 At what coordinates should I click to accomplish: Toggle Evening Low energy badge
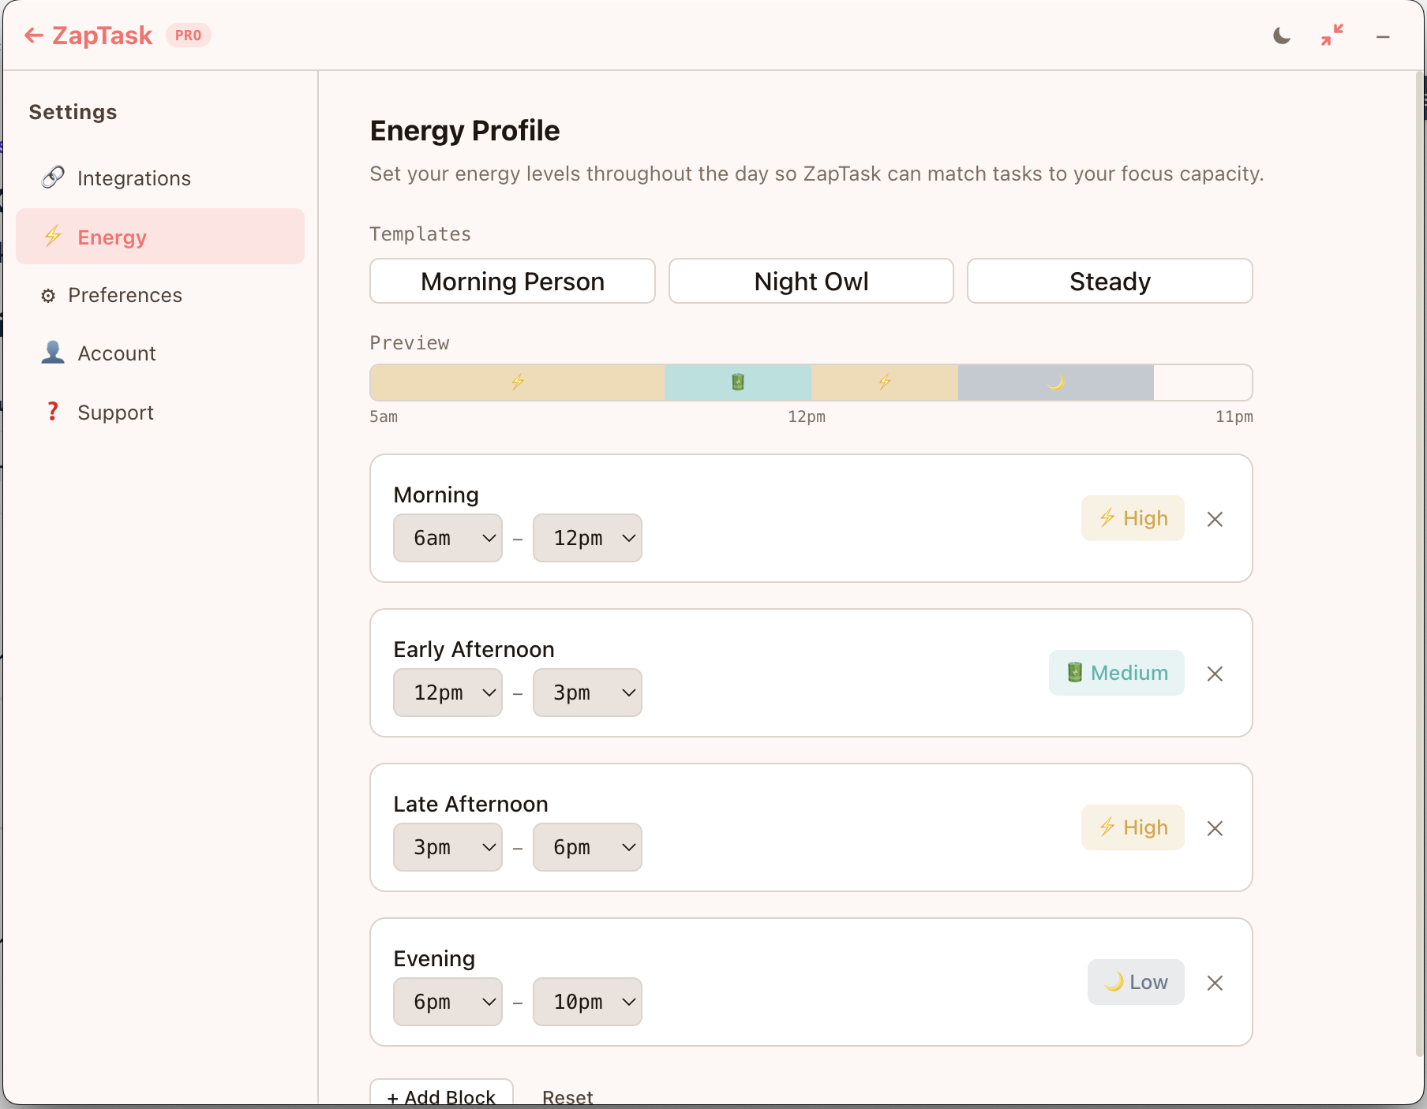(1136, 982)
